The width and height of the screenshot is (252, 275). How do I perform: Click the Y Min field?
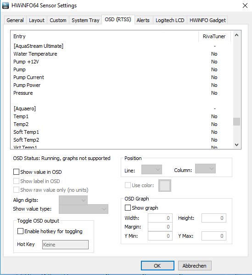pyautogui.click(x=160, y=236)
